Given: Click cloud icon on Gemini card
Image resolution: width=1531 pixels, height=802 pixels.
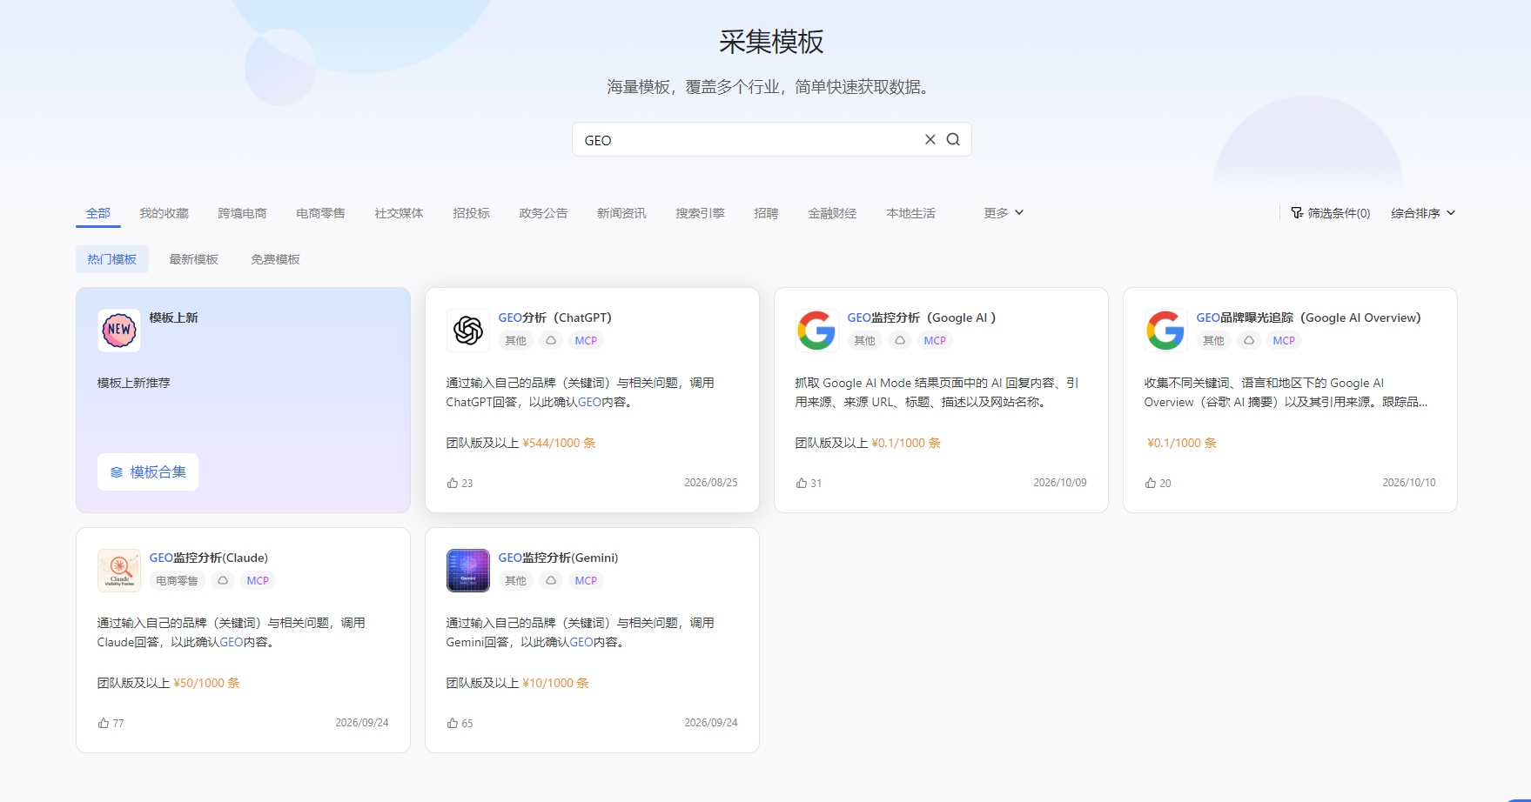Looking at the screenshot, I should 551,580.
